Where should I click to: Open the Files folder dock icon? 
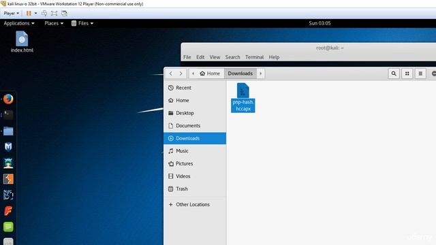[x=8, y=131]
